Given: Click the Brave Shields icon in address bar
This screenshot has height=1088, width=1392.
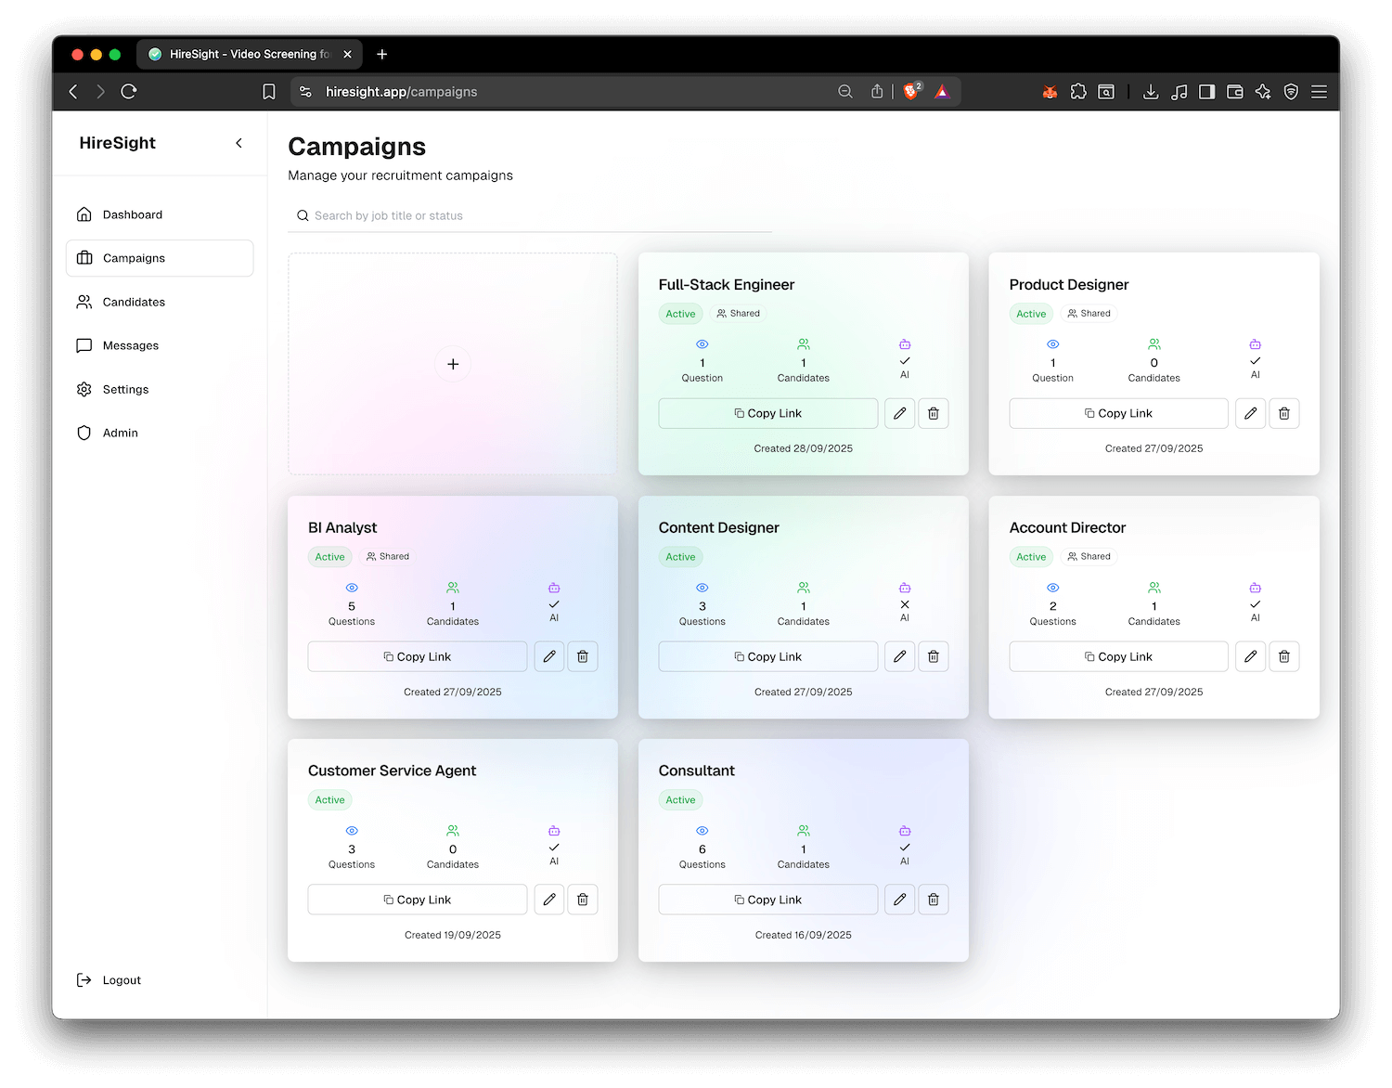Looking at the screenshot, I should [911, 91].
